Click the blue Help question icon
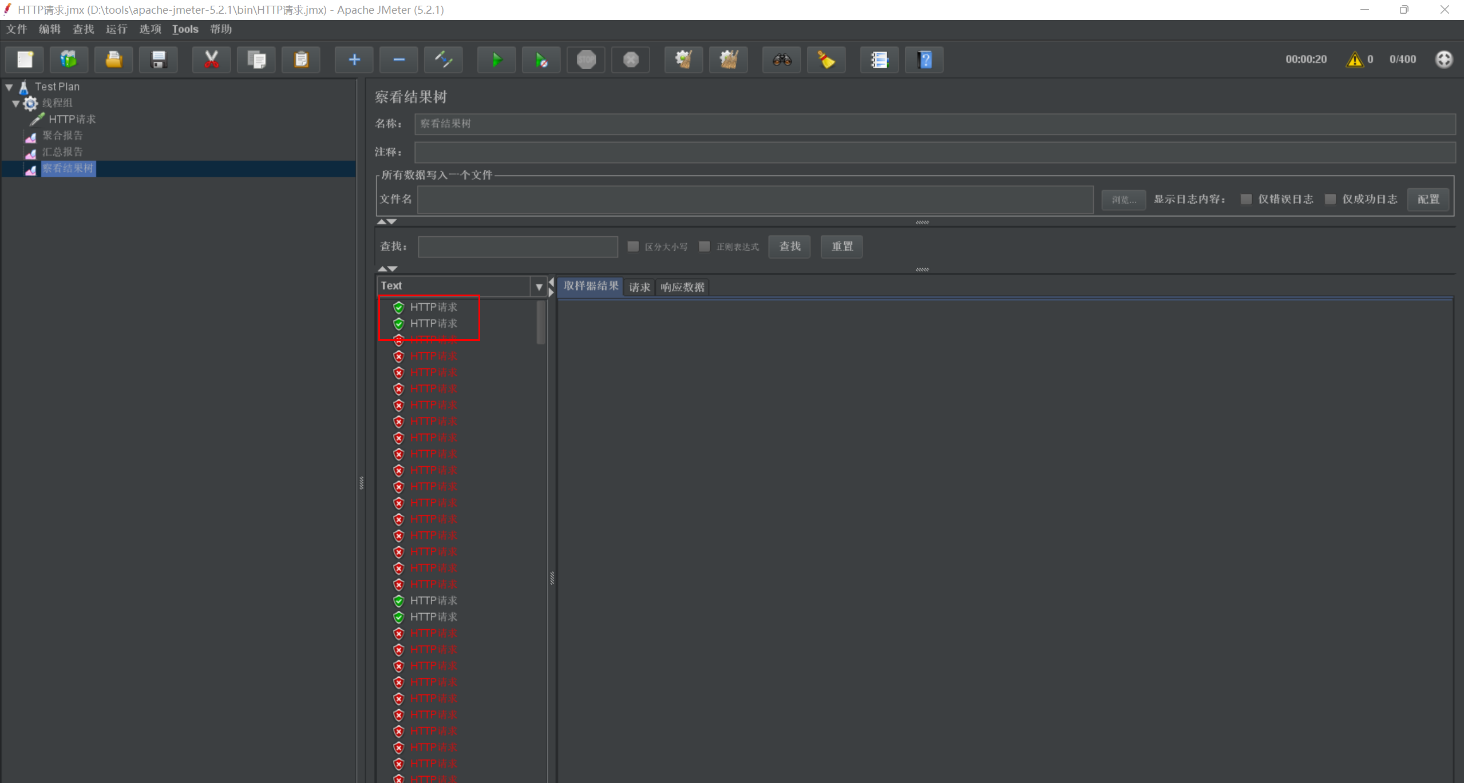Viewport: 1464px width, 783px height. (924, 59)
